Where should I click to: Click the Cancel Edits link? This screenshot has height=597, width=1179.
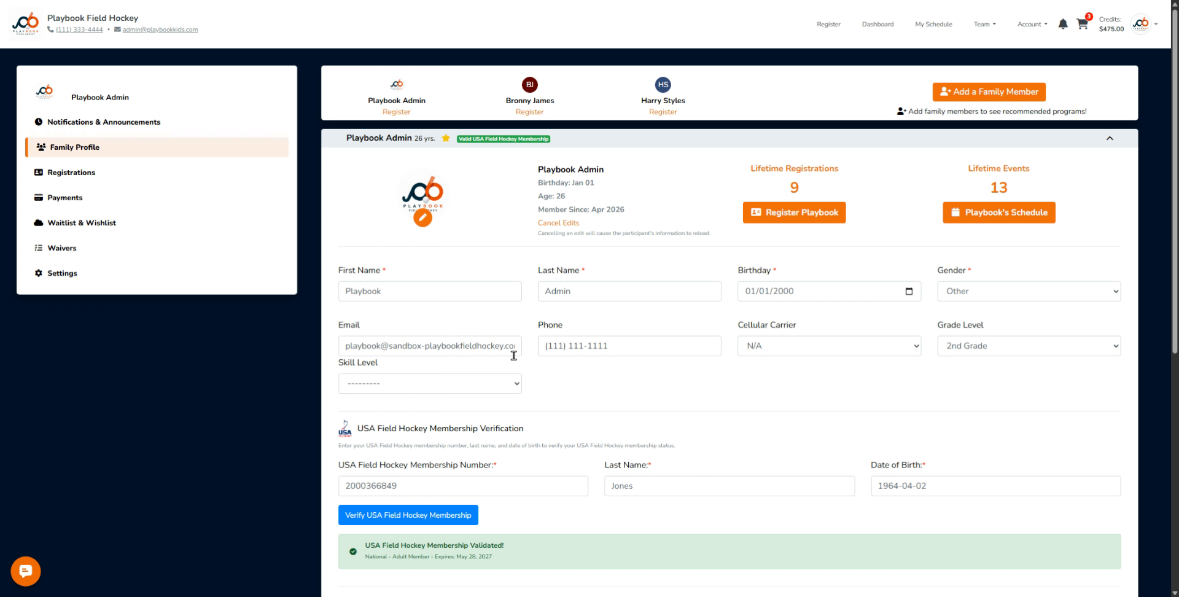click(558, 223)
